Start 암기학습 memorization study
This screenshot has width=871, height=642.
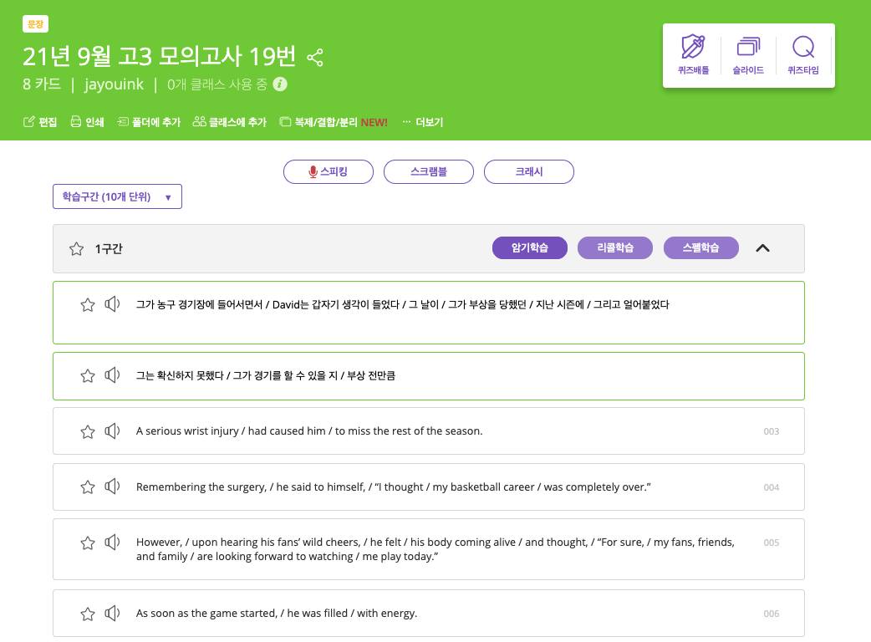[x=530, y=247]
